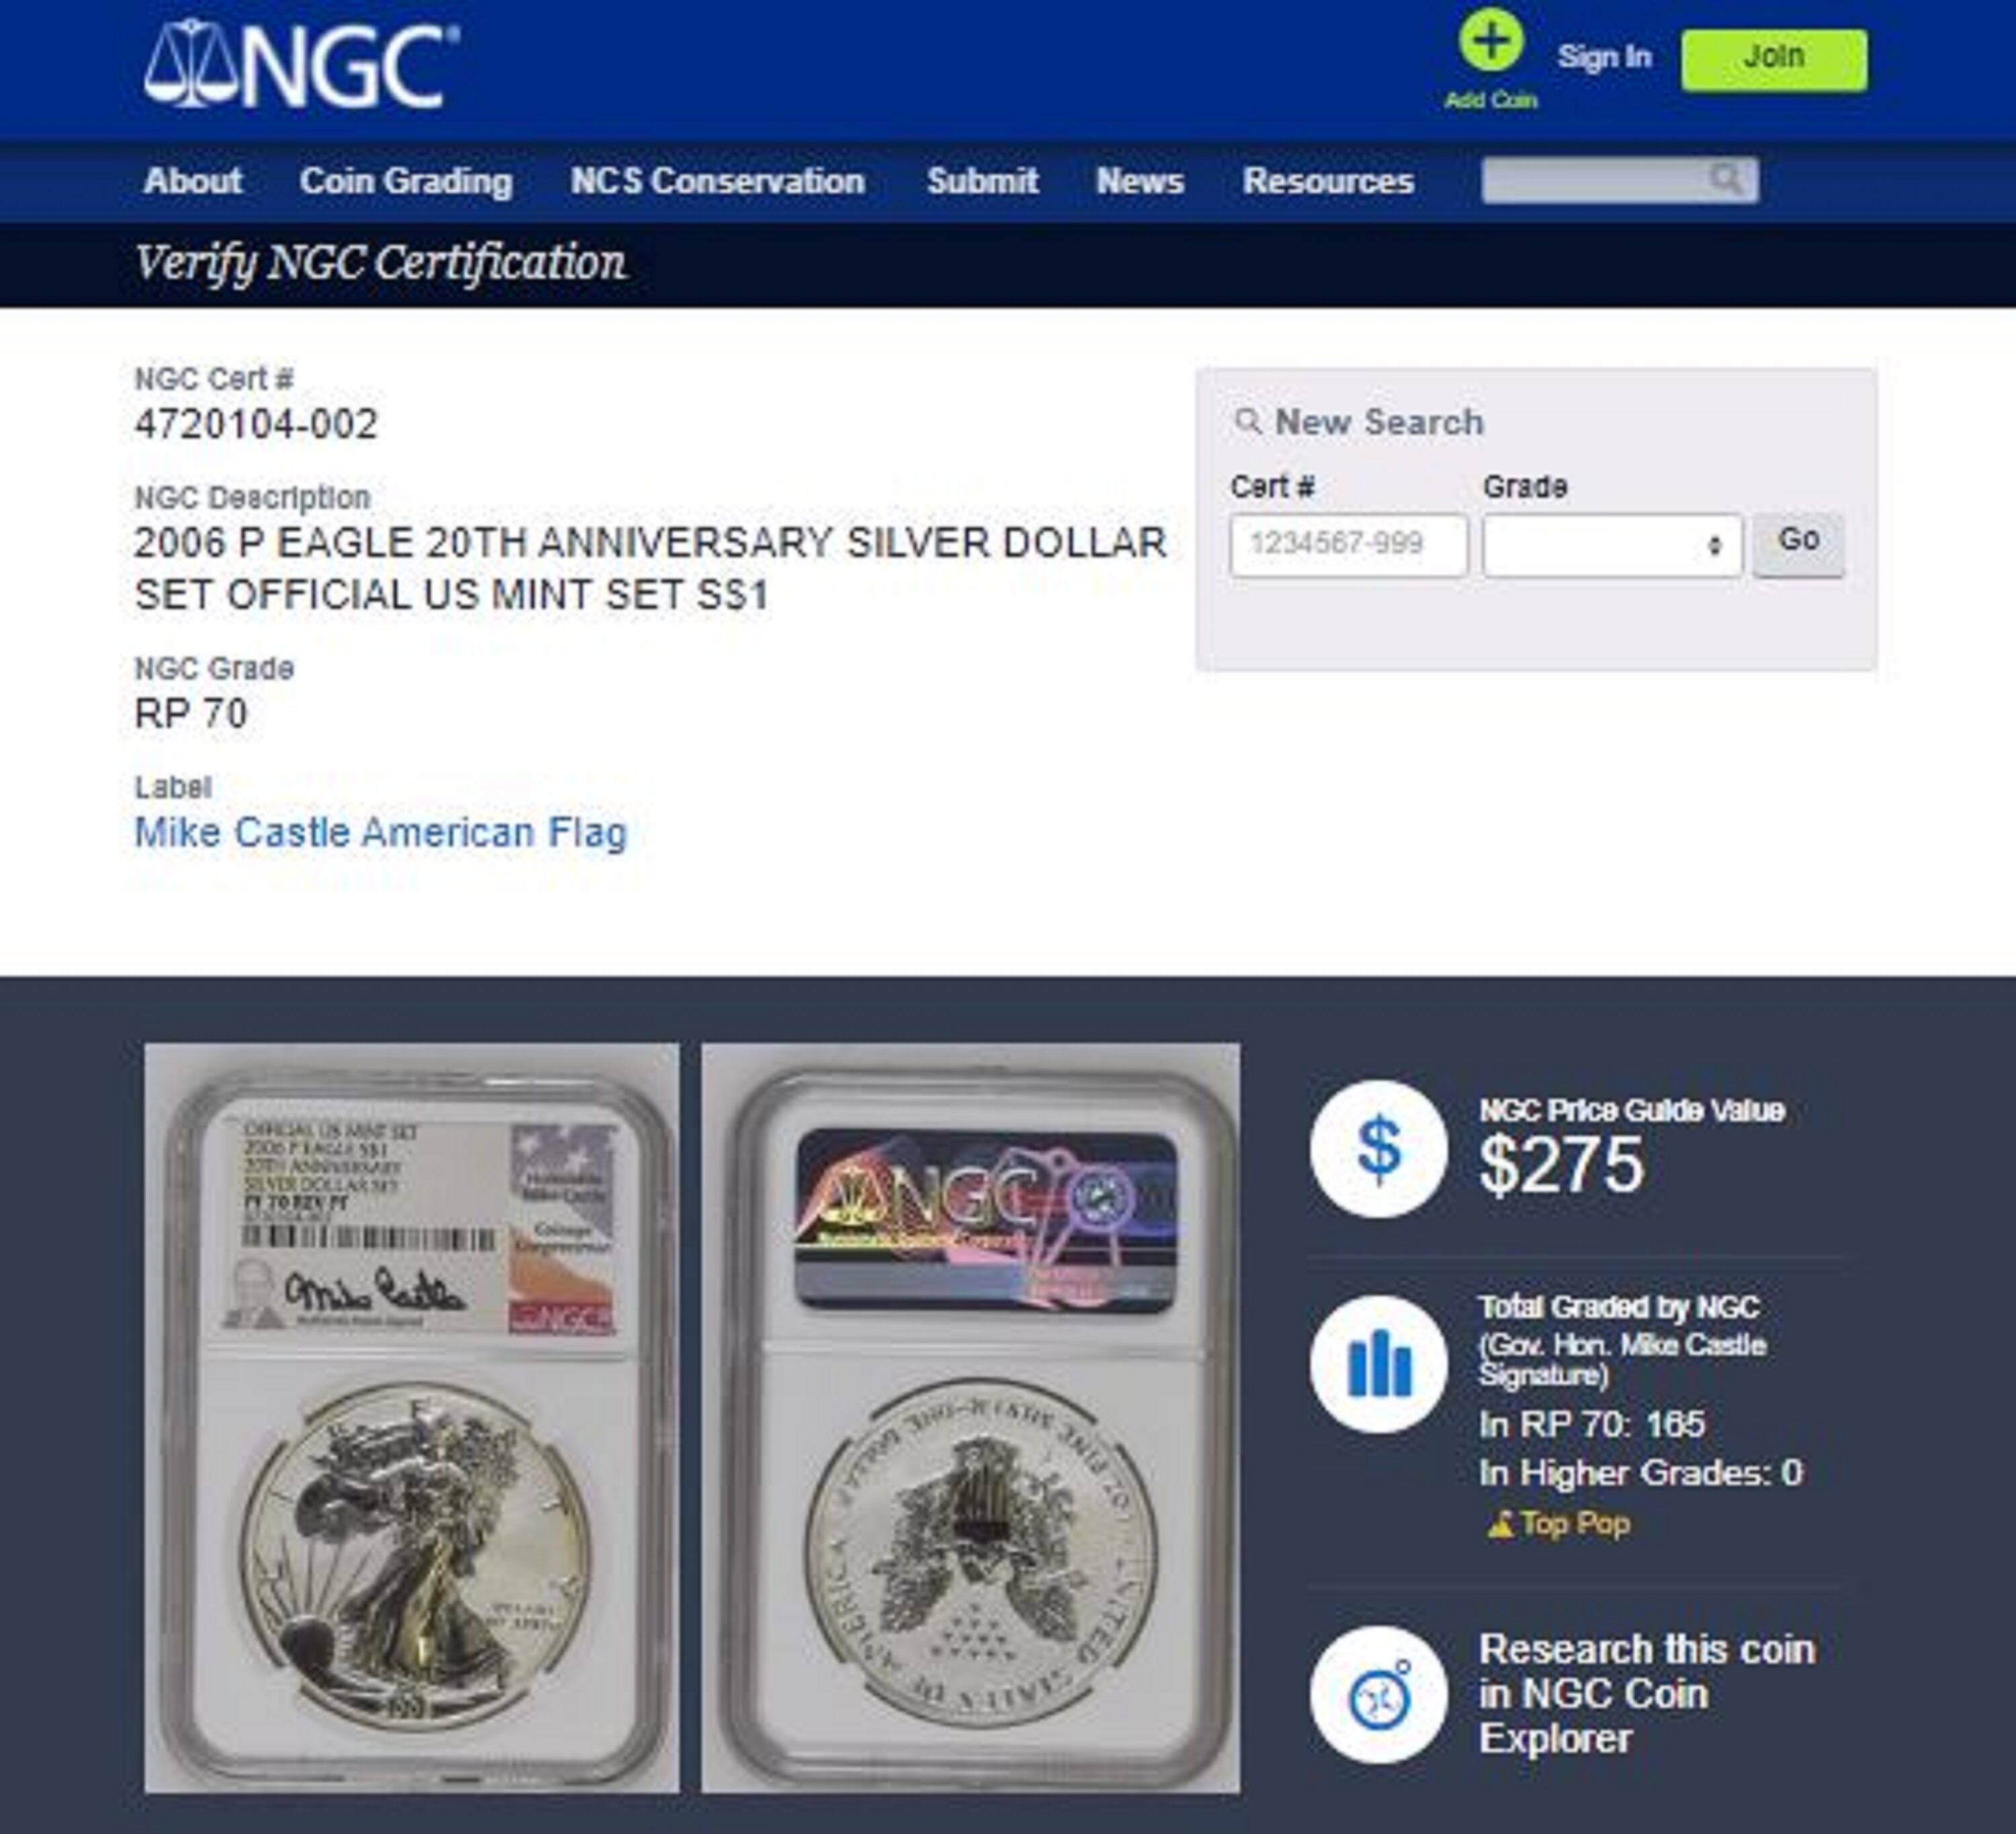Open the Resources menu
The height and width of the screenshot is (1834, 2016).
click(x=1328, y=181)
